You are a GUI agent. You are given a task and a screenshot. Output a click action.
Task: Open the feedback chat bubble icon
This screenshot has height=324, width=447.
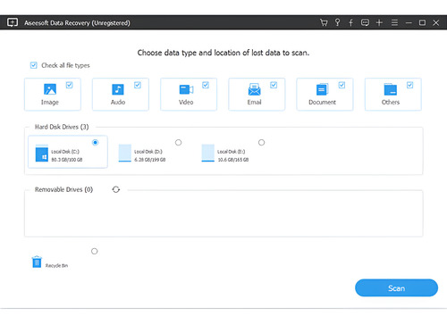pos(365,22)
